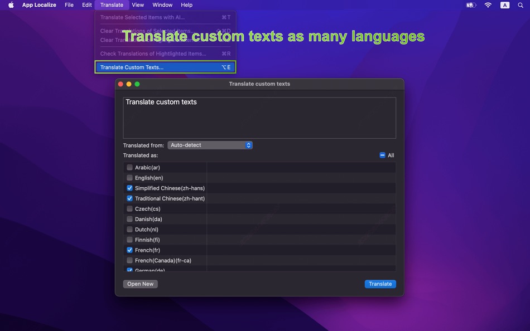Open Spotlight search magnifier icon
Image resolution: width=530 pixels, height=331 pixels.
521,5
